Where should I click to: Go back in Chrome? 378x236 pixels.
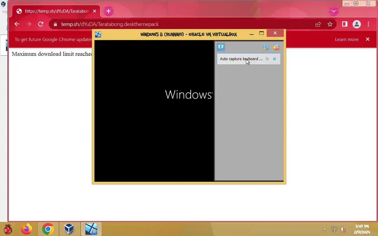[17, 24]
